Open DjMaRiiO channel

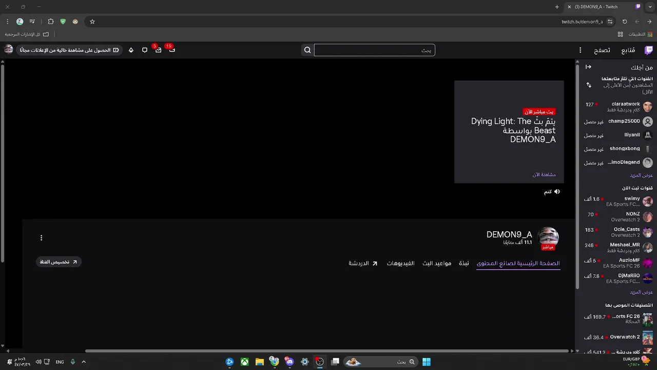(x=618, y=278)
